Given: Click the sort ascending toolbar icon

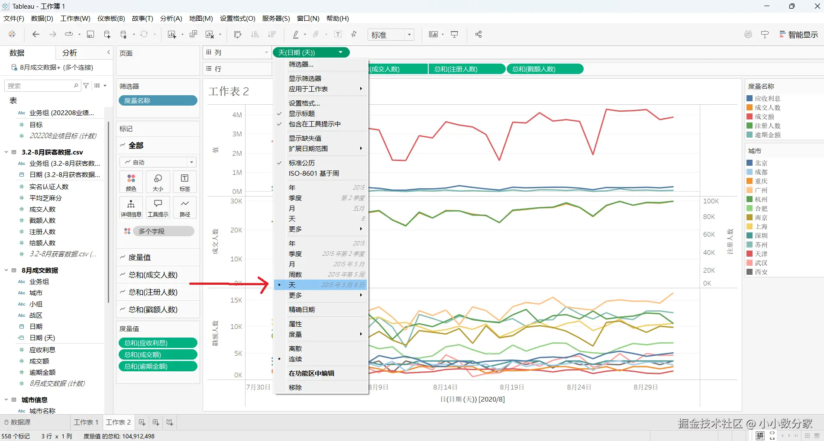Looking at the screenshot, I should tap(255, 34).
